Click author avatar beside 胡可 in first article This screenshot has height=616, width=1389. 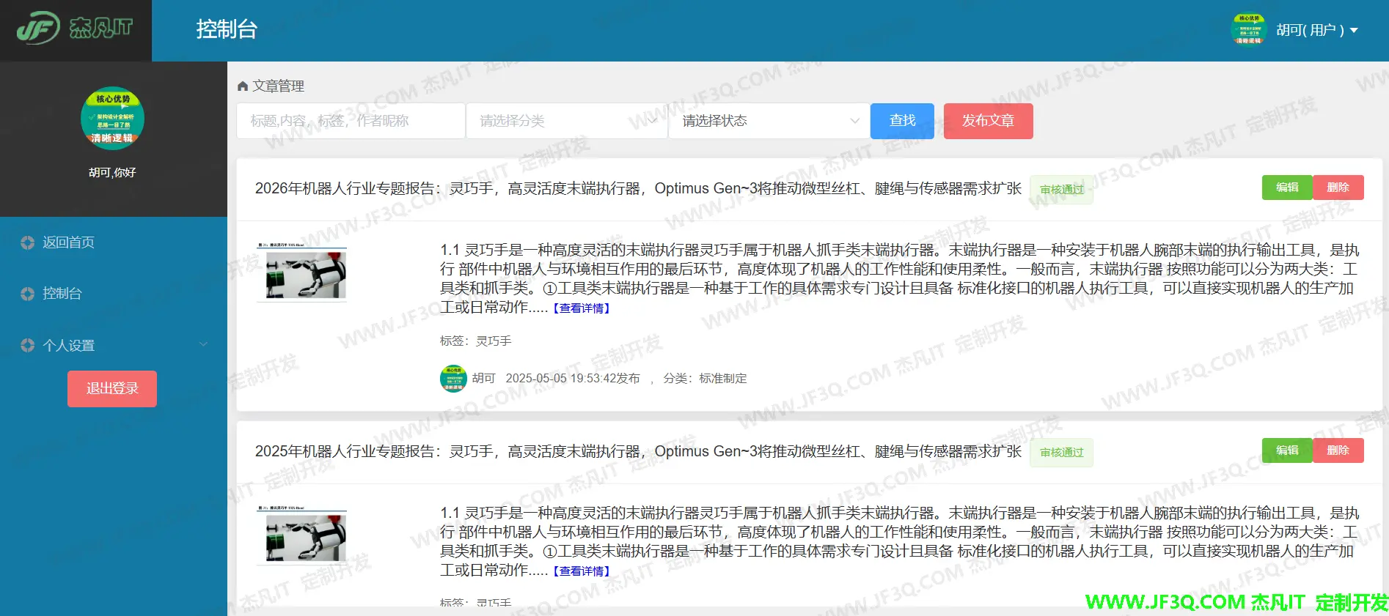[453, 379]
